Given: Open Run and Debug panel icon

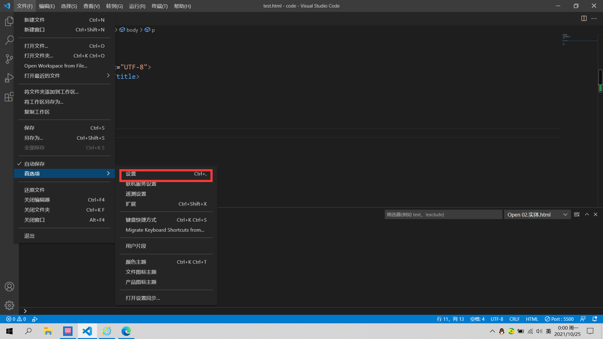Looking at the screenshot, I should point(9,78).
